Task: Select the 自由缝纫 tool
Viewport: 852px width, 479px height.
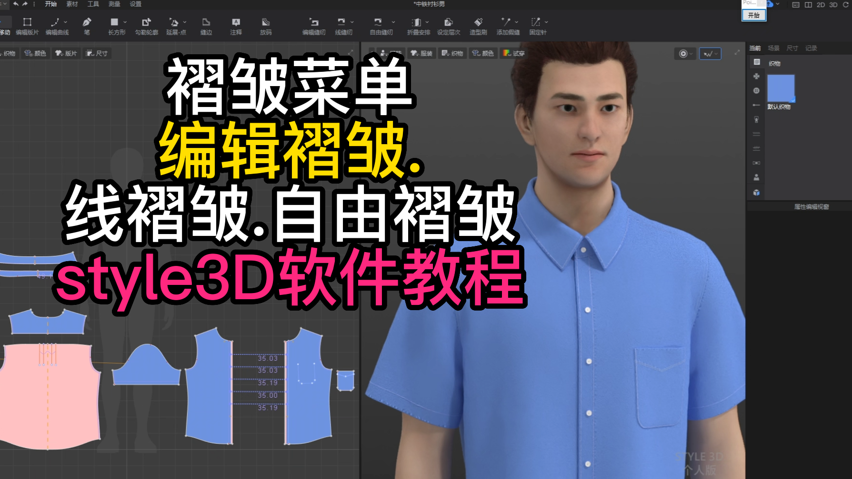Action: tap(380, 26)
